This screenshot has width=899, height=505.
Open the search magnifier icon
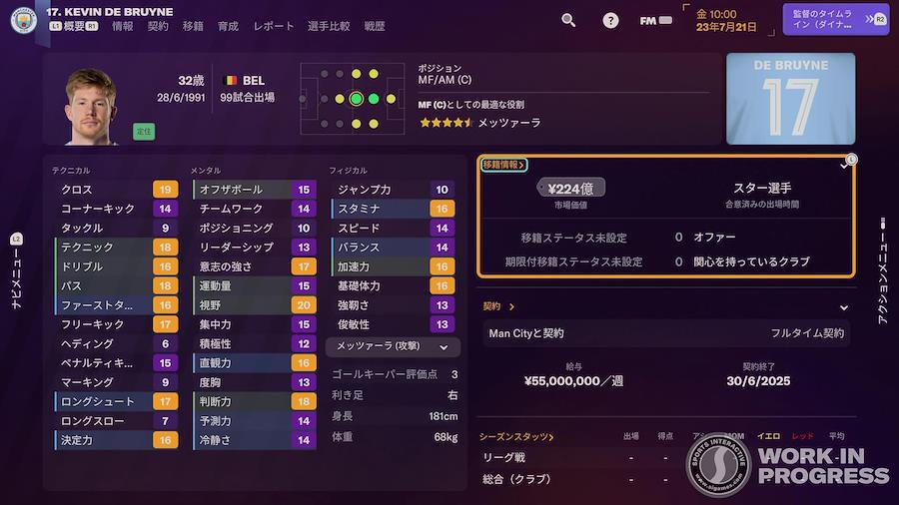(568, 20)
